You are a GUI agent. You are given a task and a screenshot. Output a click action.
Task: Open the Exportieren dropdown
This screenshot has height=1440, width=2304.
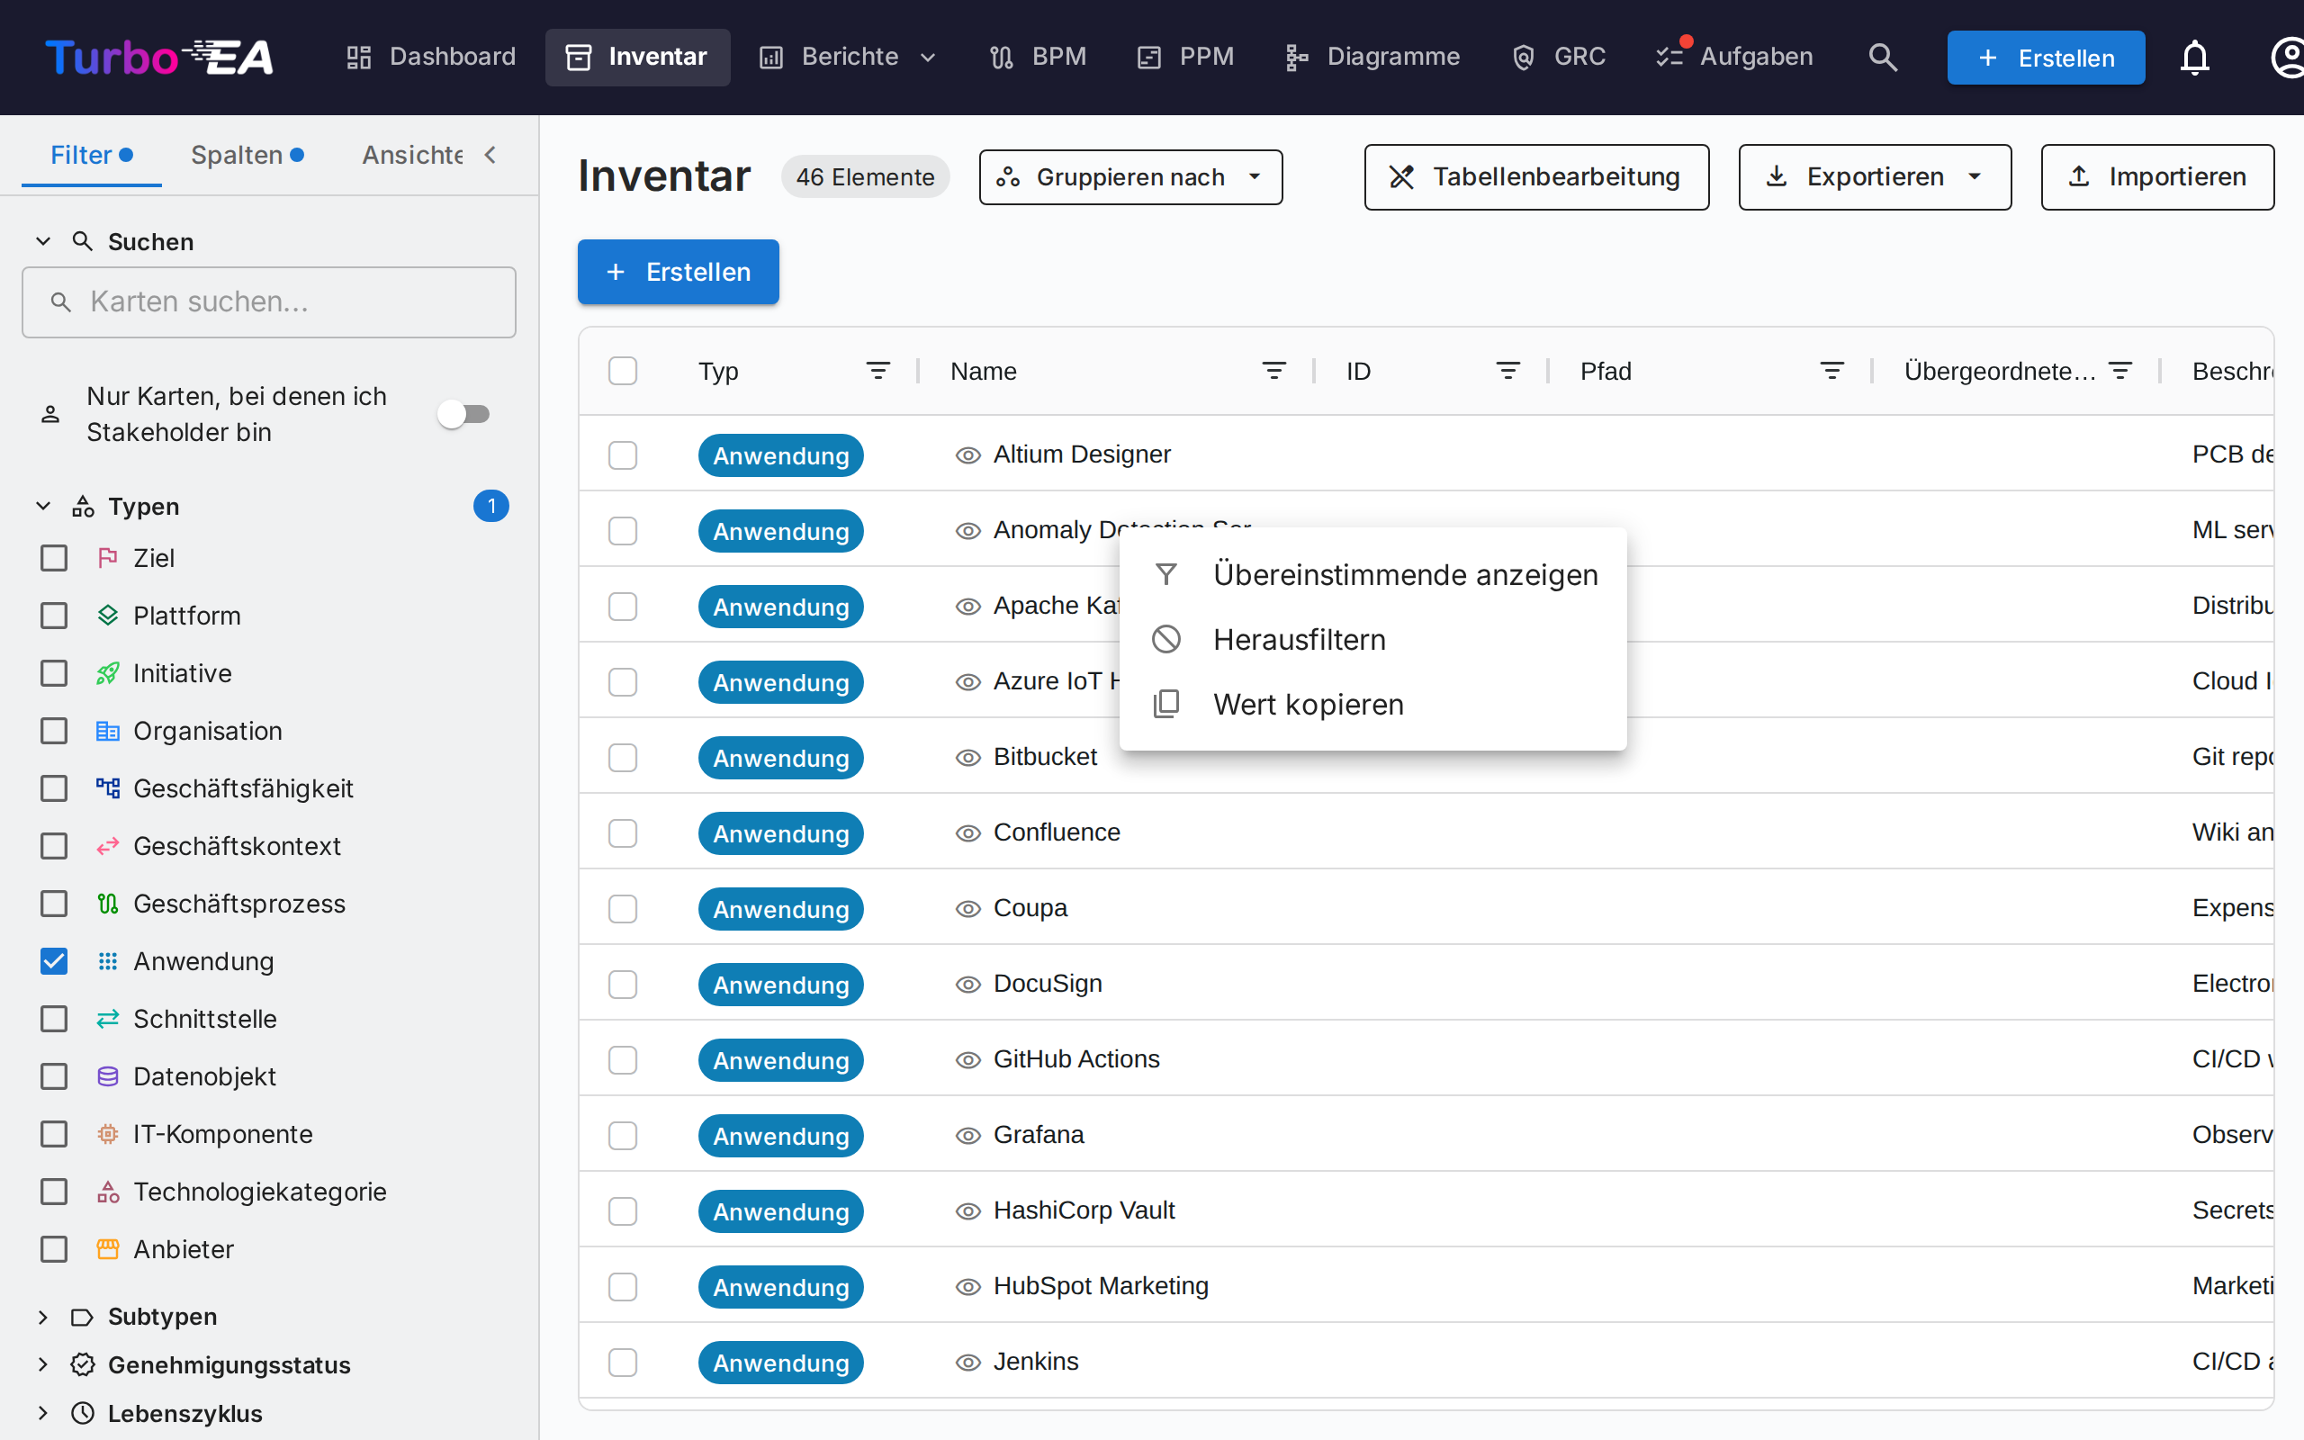(x=1875, y=177)
